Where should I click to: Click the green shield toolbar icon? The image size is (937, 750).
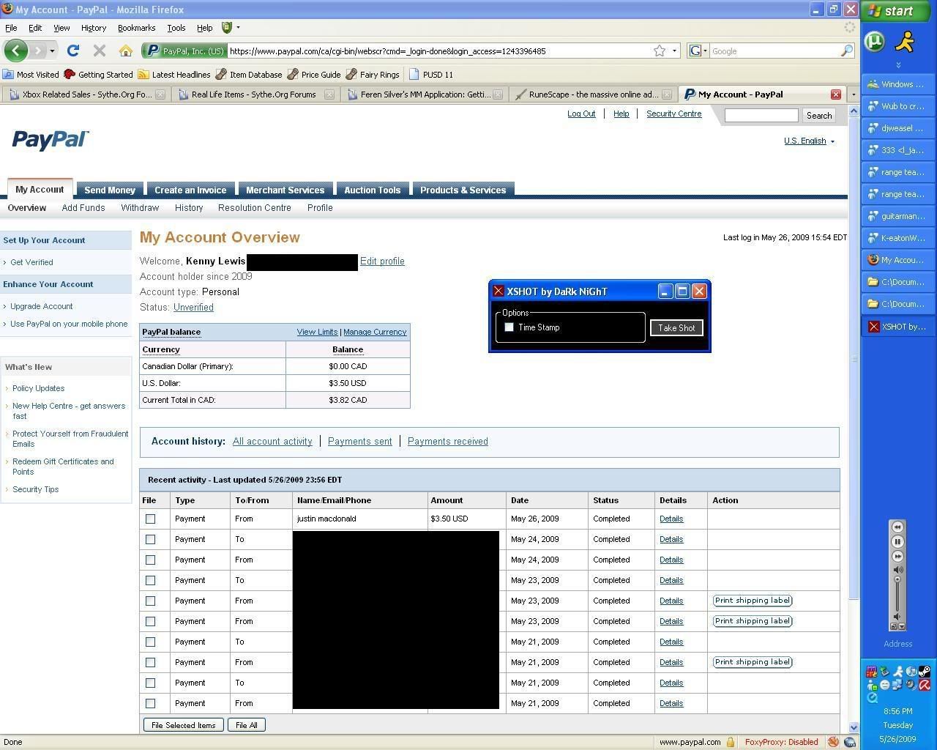[227, 28]
